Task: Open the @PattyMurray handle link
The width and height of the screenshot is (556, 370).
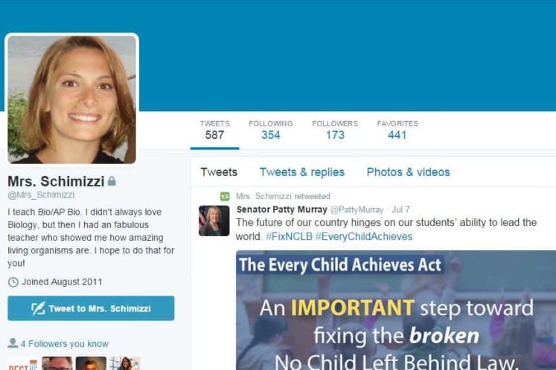Action: (357, 210)
